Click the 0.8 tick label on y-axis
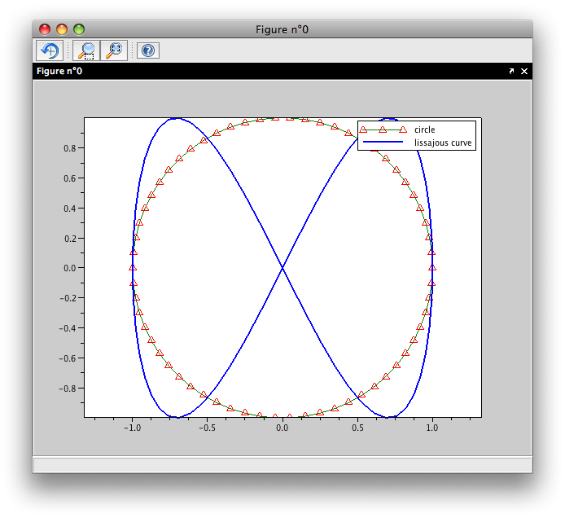 [x=71, y=148]
